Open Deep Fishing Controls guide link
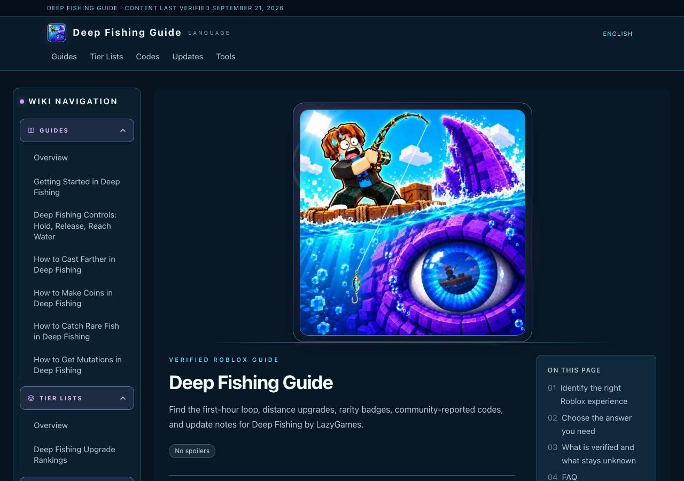 tap(75, 226)
